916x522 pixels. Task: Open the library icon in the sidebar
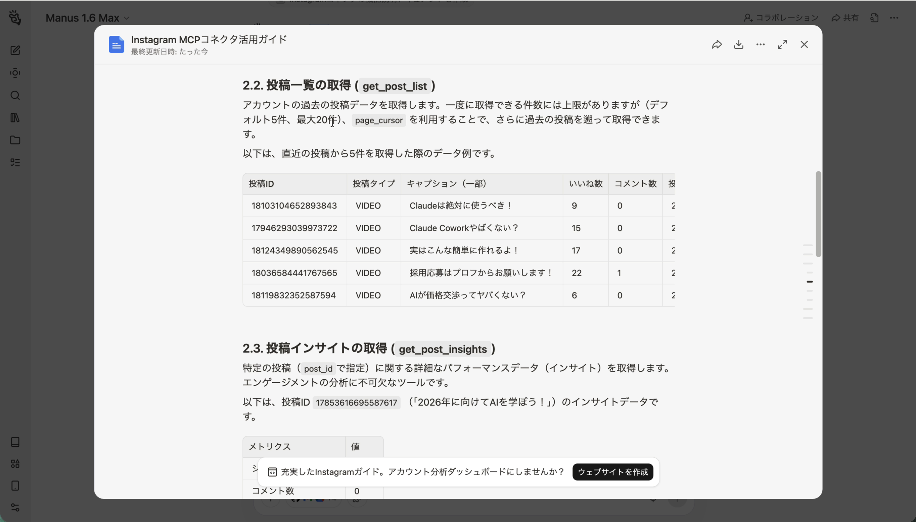coord(15,118)
